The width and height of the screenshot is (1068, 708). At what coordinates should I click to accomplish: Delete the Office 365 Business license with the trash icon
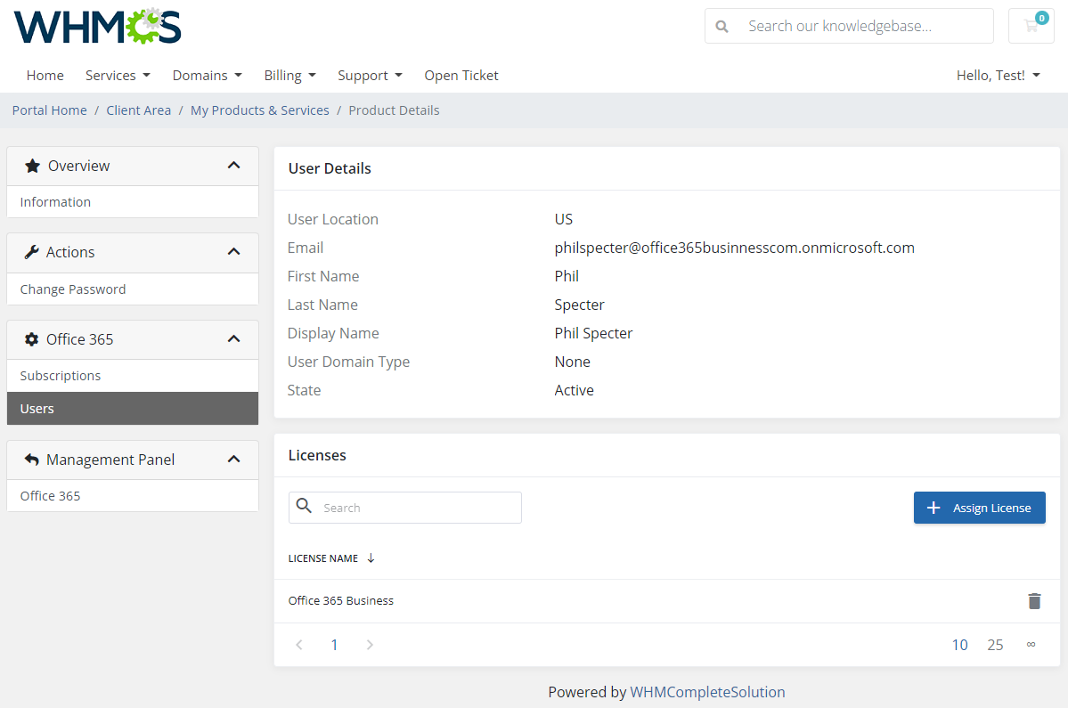tap(1034, 600)
